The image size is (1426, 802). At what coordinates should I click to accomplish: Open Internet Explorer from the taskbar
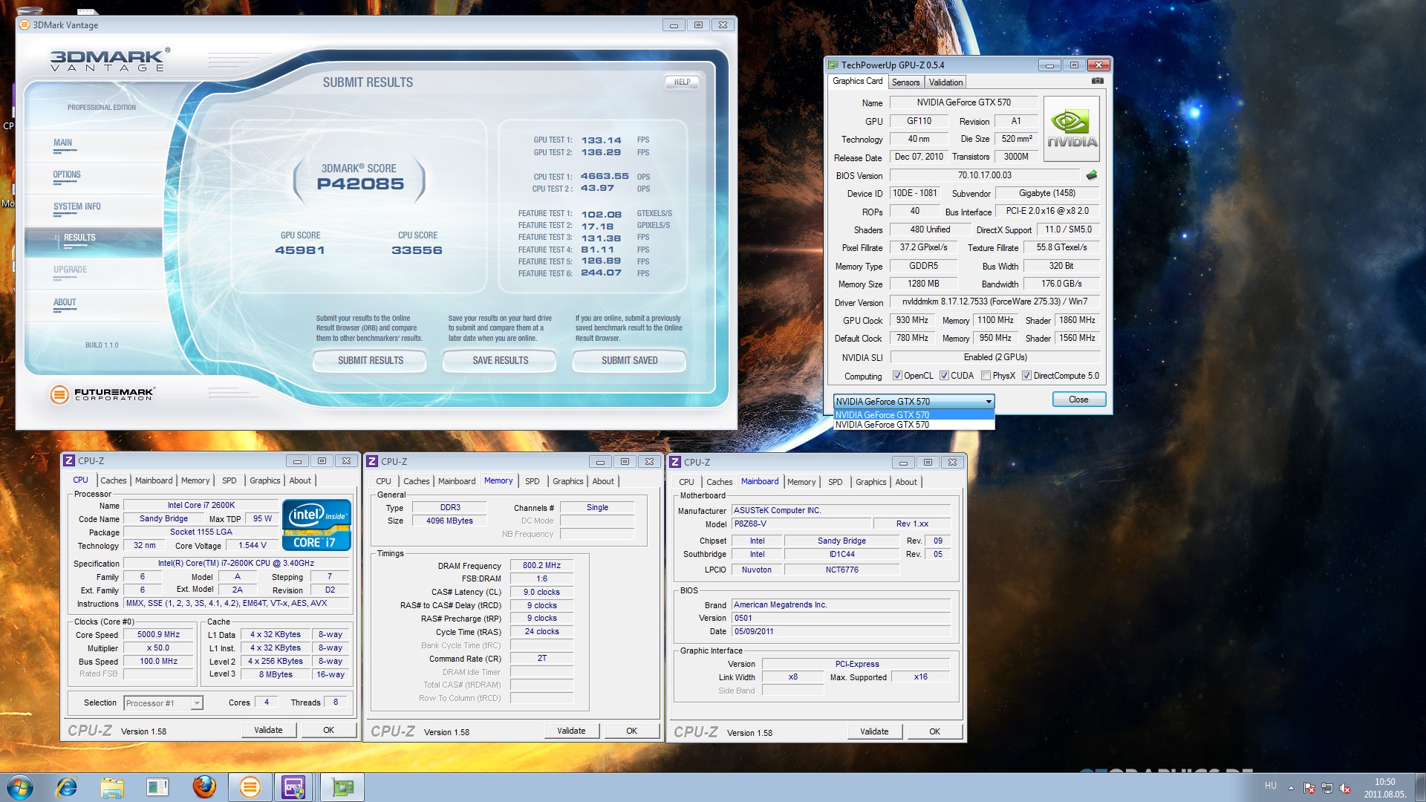click(67, 787)
